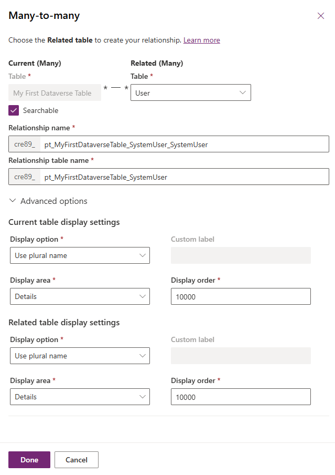Collapse the Advanced options section
The height and width of the screenshot is (475, 335).
pyautogui.click(x=13, y=201)
